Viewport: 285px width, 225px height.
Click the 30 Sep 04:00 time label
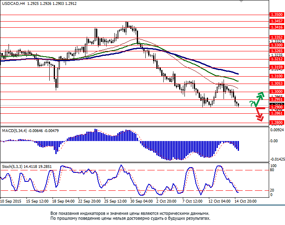(x=142, y=201)
